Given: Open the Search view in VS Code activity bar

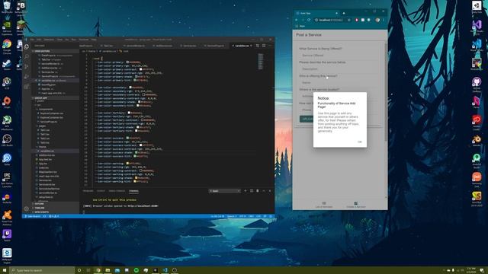Looking at the screenshot, I should tap(27, 56).
